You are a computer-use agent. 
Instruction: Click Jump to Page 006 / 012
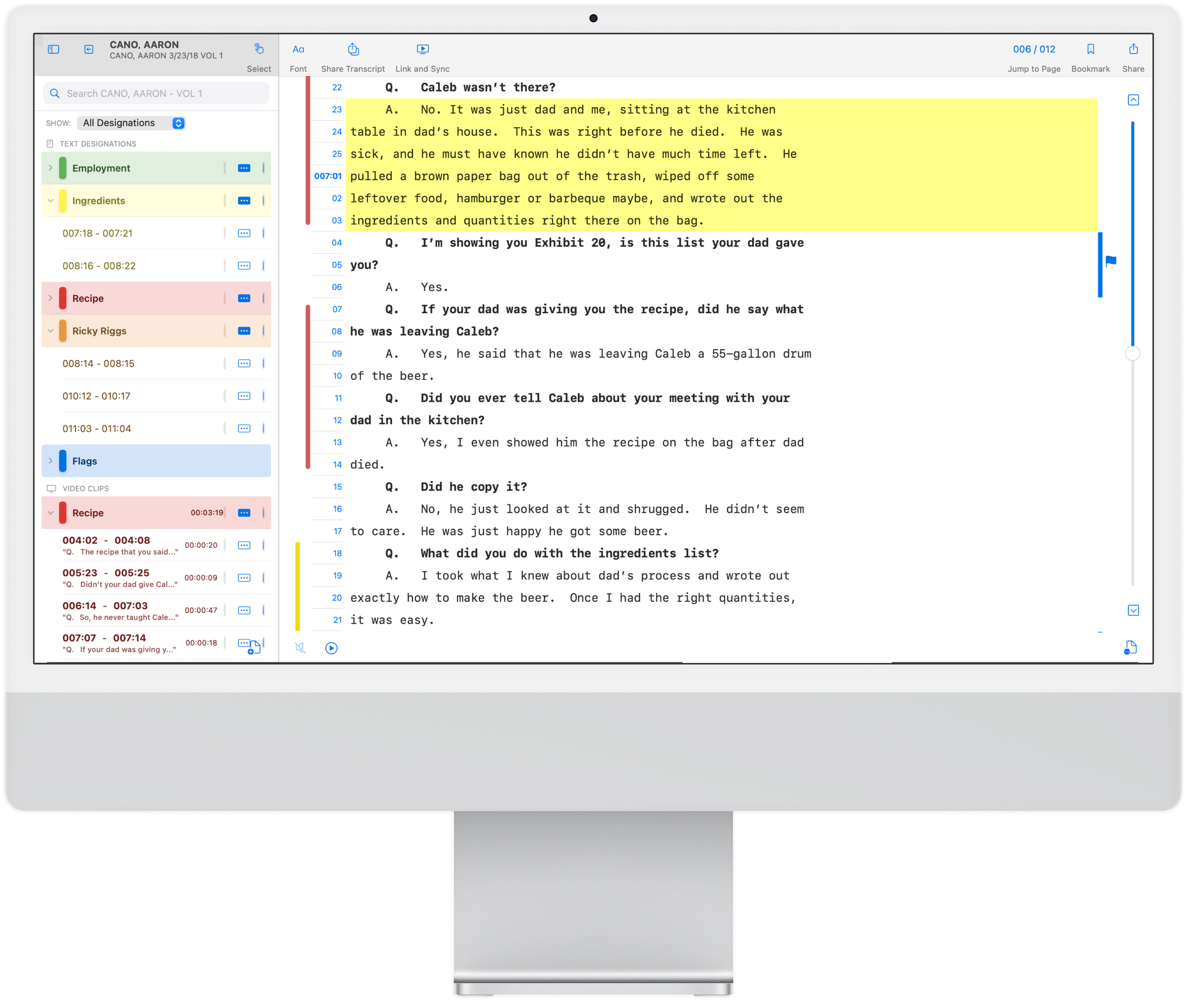click(x=1034, y=49)
